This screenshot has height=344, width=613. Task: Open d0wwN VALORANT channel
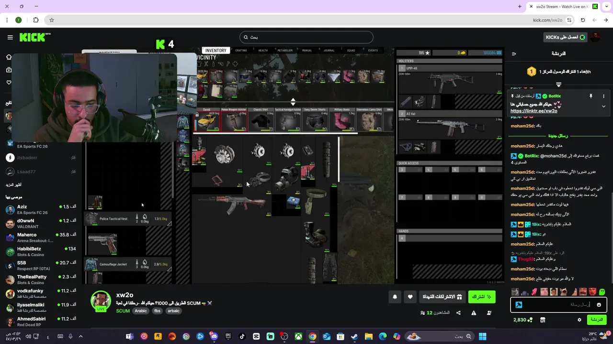coord(41,224)
